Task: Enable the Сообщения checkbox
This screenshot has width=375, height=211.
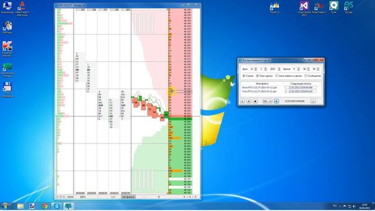Action: [305, 76]
